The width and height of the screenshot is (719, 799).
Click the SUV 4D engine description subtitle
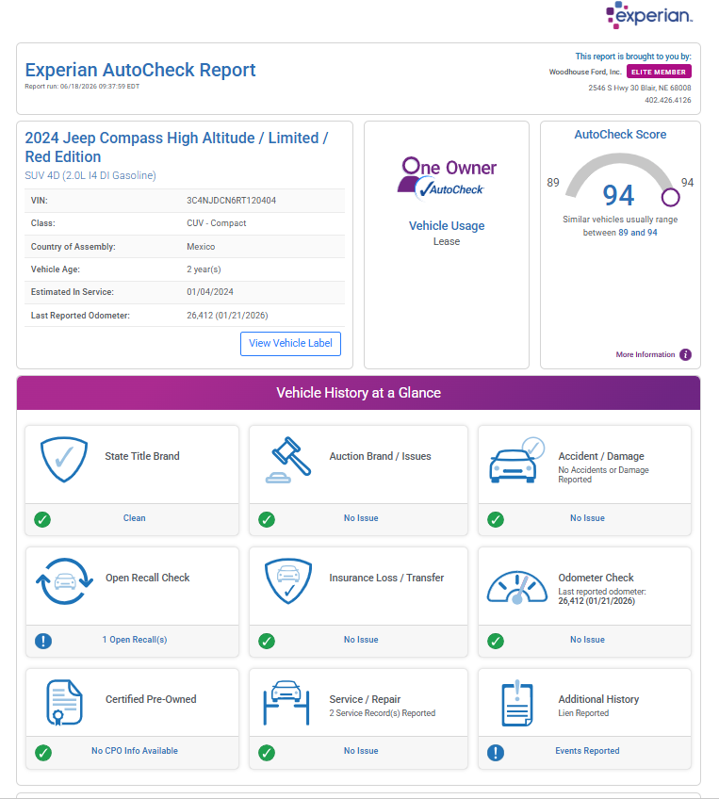pos(90,175)
